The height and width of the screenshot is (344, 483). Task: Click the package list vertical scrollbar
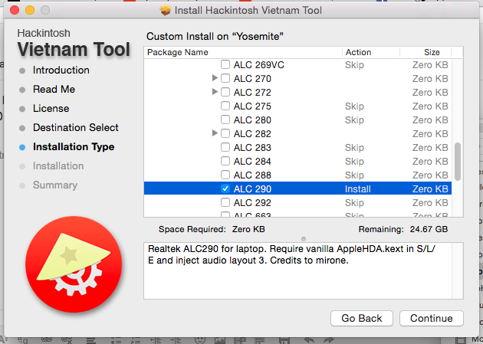458,159
